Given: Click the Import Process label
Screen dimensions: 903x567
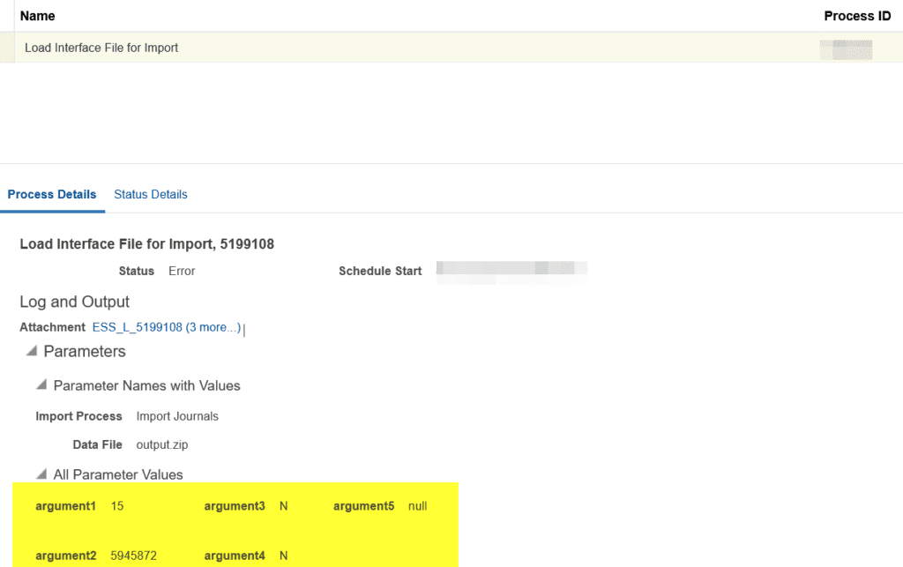Looking at the screenshot, I should (x=78, y=416).
